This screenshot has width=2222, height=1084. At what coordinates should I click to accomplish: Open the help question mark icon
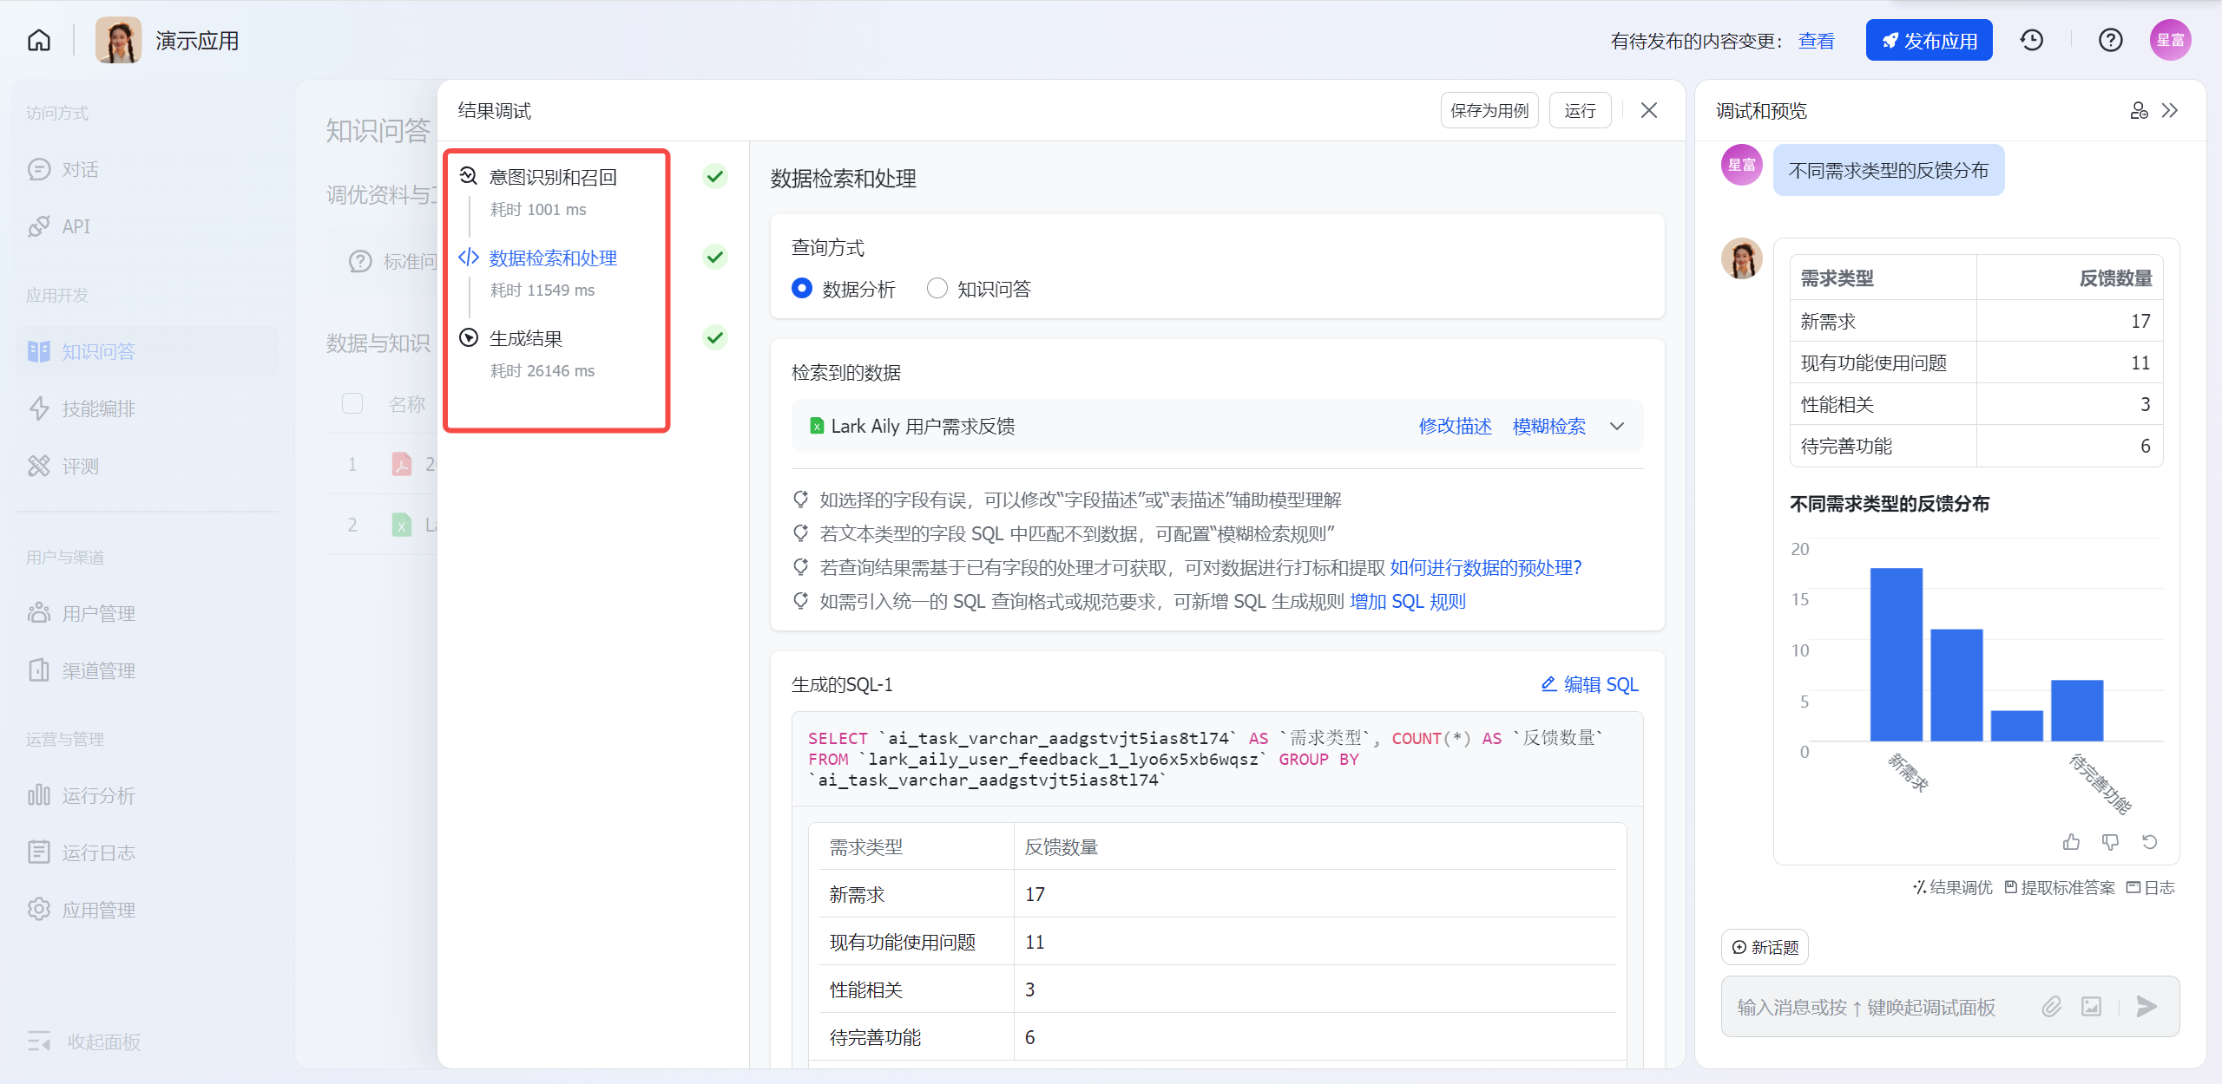click(x=2110, y=41)
